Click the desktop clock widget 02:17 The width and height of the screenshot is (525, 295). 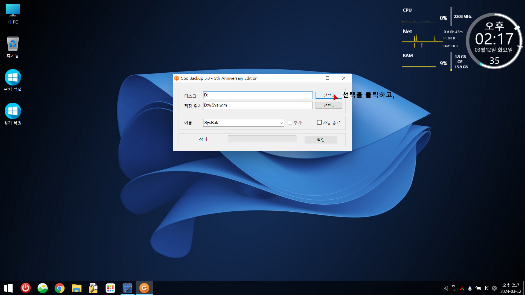(494, 41)
